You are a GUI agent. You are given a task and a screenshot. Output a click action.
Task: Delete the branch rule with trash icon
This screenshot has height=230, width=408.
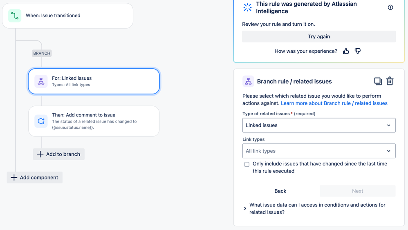(390, 81)
